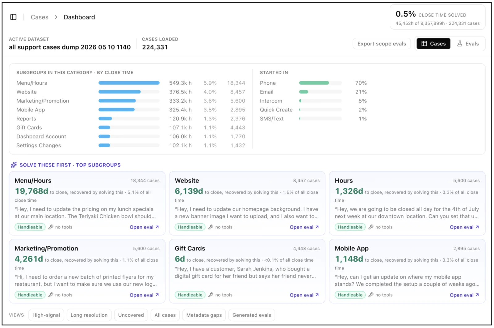The width and height of the screenshot is (494, 328).
Task: Click the Quick Create channel label
Action: (276, 110)
